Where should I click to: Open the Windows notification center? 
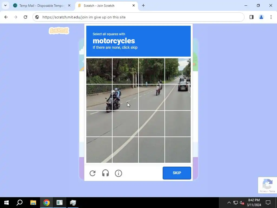tap(268, 203)
